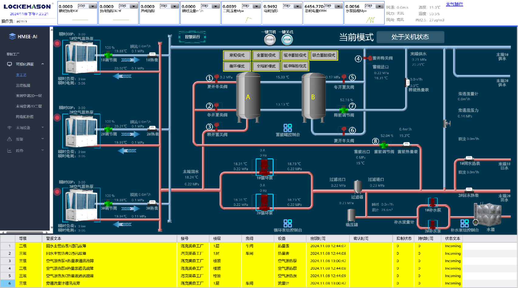Open the 补水泵组控制台 panel icon
The height and width of the screenshot is (288, 518).
click(x=464, y=223)
